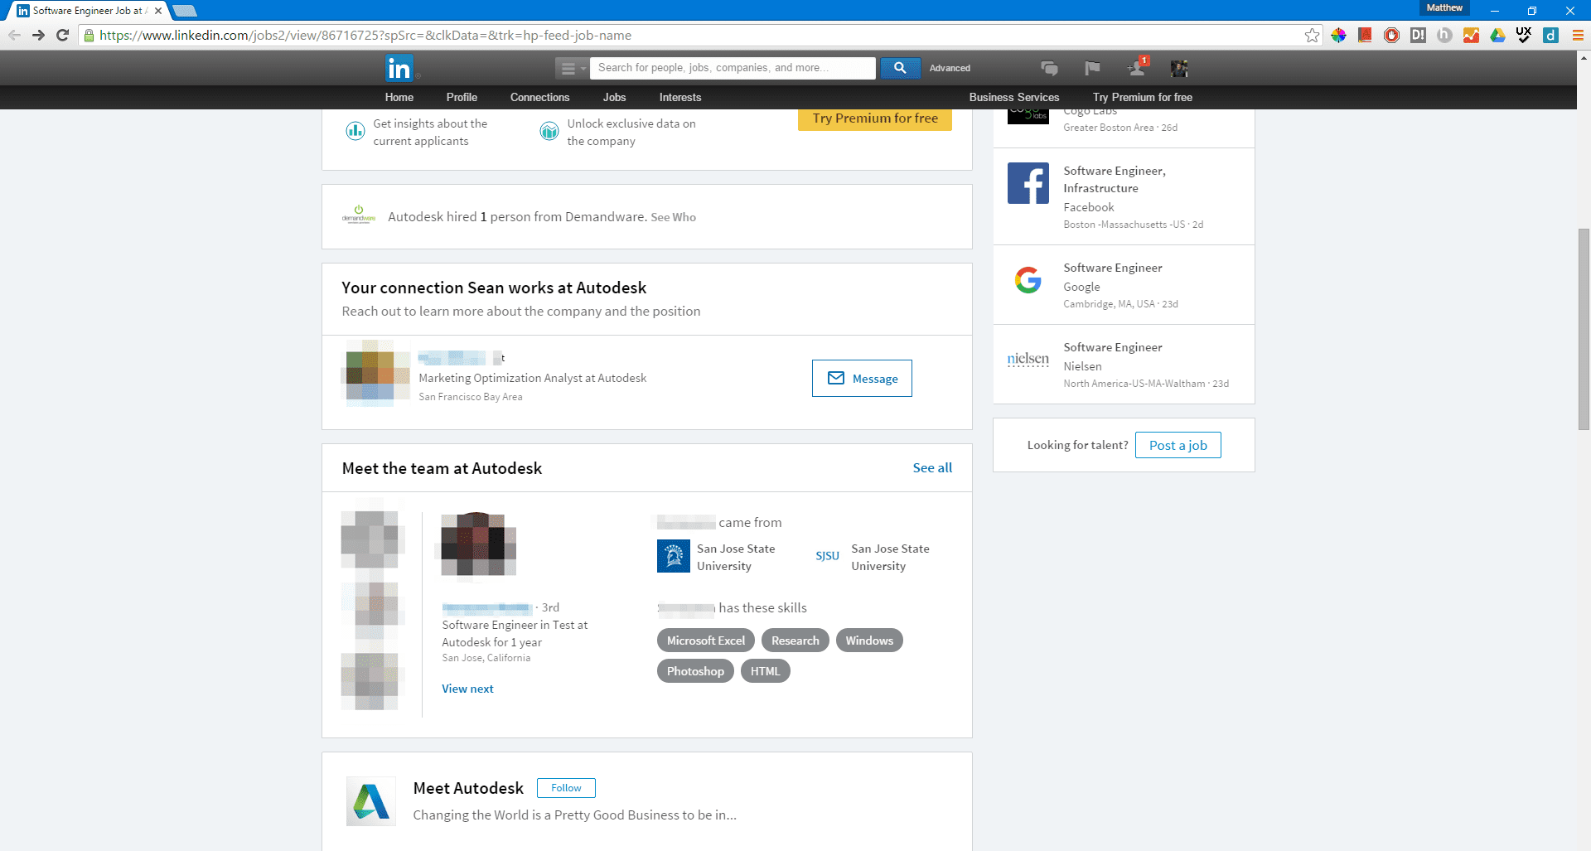Close the Software Engineer Job tab

pyautogui.click(x=157, y=11)
